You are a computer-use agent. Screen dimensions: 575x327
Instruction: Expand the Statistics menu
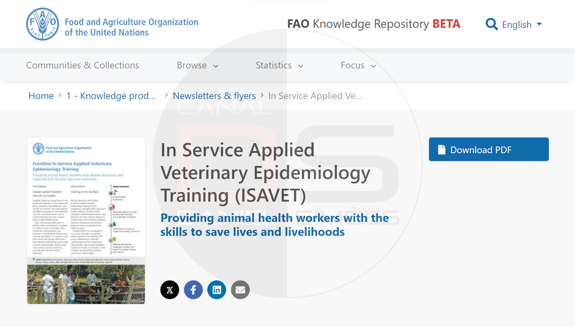tap(280, 65)
